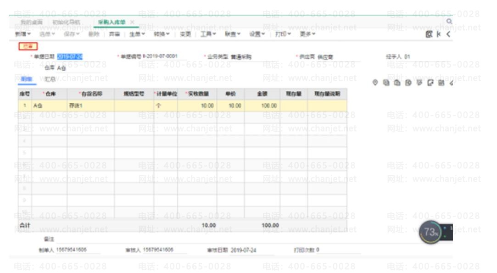Select the 采购入库单 tab
Image resolution: width=497 pixels, height=273 pixels.
coord(112,22)
